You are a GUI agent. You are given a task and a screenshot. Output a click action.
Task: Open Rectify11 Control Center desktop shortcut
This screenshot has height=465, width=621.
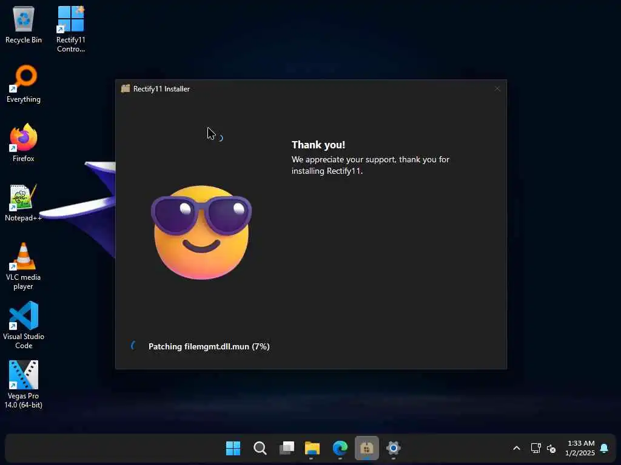[70, 28]
